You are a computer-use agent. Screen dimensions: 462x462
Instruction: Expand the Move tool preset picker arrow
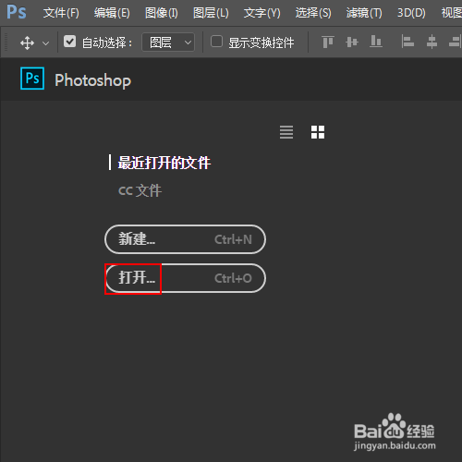45,43
